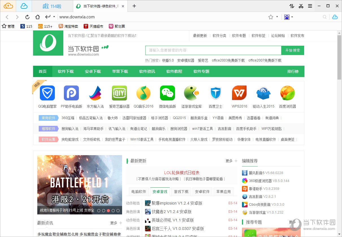Reload the page with refresh icon

(27, 17)
